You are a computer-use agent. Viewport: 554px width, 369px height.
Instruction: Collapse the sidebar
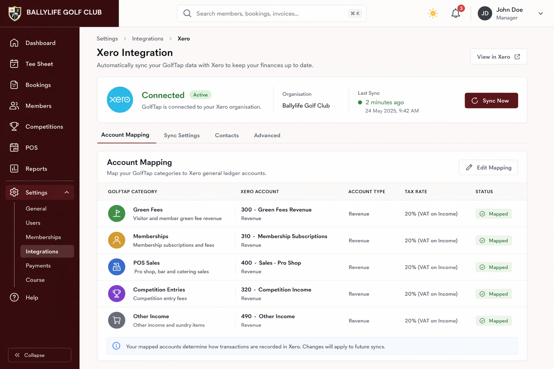(x=39, y=355)
